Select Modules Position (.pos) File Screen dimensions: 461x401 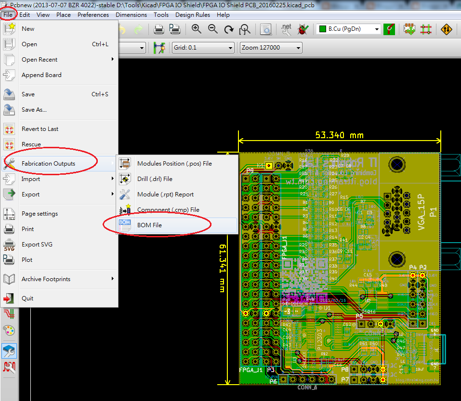tap(177, 164)
